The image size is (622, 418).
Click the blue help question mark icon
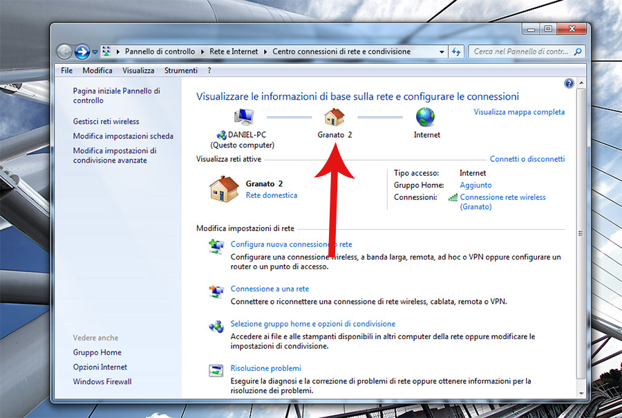[569, 83]
